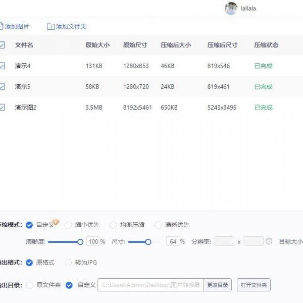The width and height of the screenshot is (303, 303).
Task: Click the 添加图片 add image icon
Action: click(x=1, y=26)
